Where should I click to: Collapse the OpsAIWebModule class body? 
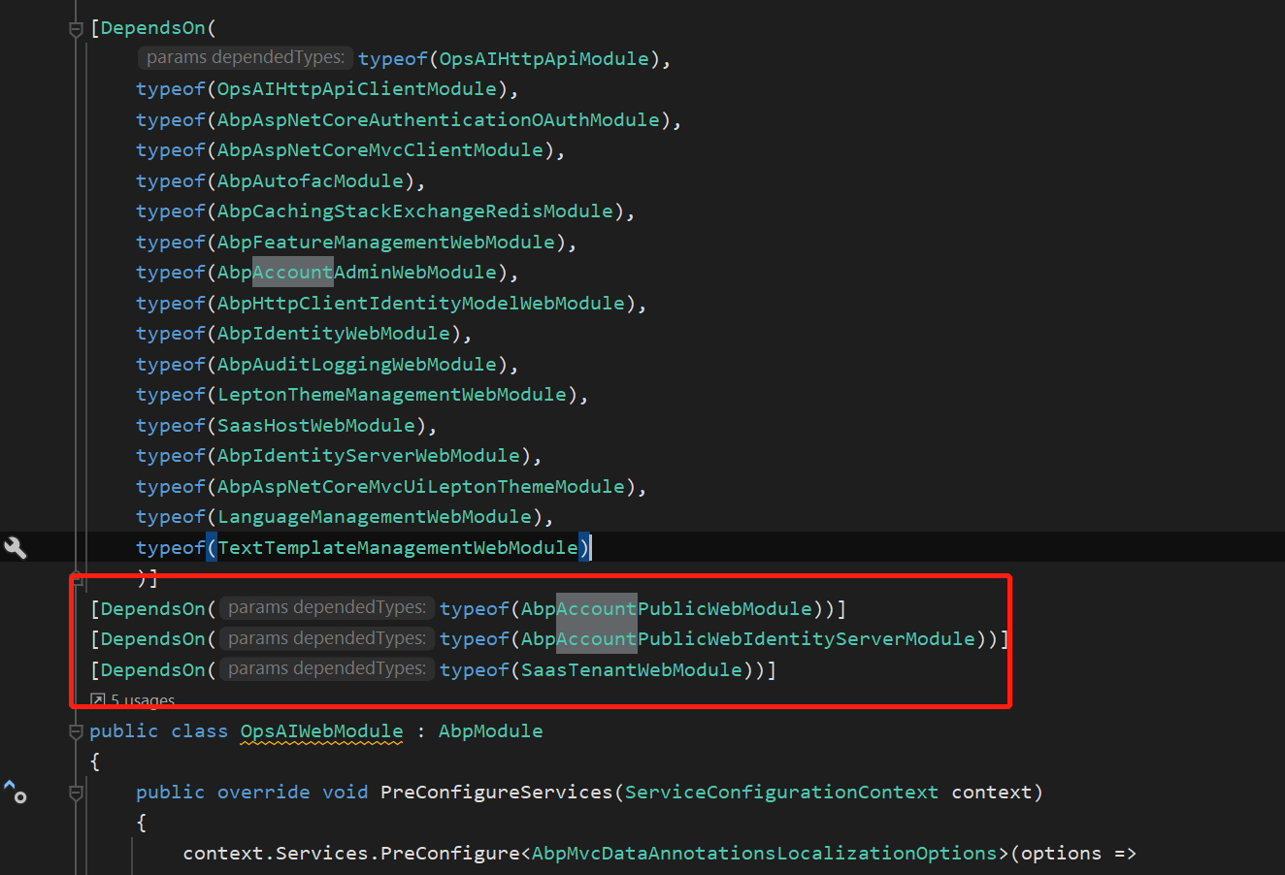pos(77,731)
